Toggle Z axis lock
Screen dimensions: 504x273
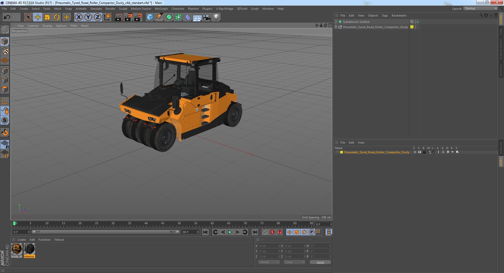tap(98, 17)
